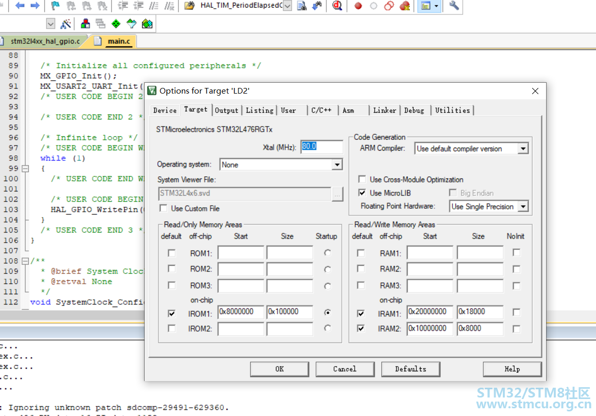Open Manage multi-project workspace stacked windows icon
The width and height of the screenshot is (596, 416).
click(101, 24)
